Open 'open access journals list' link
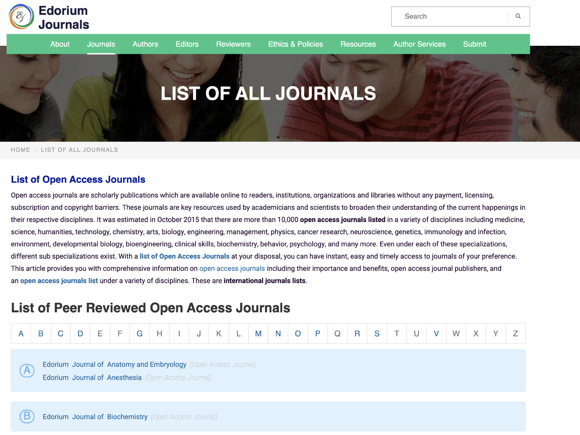 (59, 281)
